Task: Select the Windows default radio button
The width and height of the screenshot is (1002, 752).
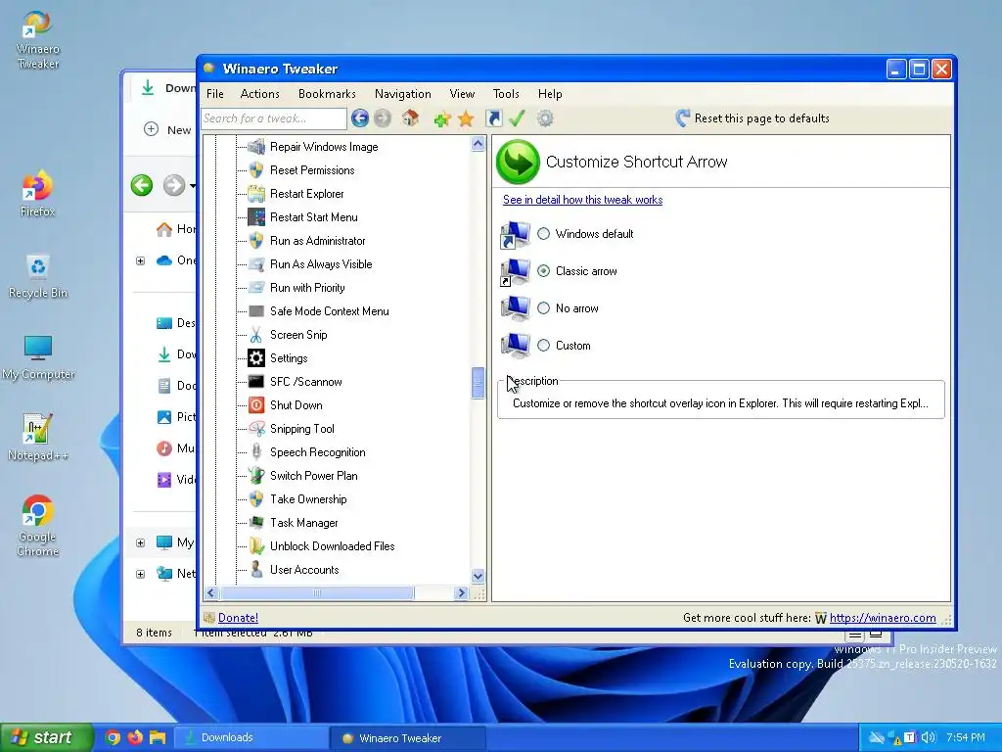Action: pos(543,233)
